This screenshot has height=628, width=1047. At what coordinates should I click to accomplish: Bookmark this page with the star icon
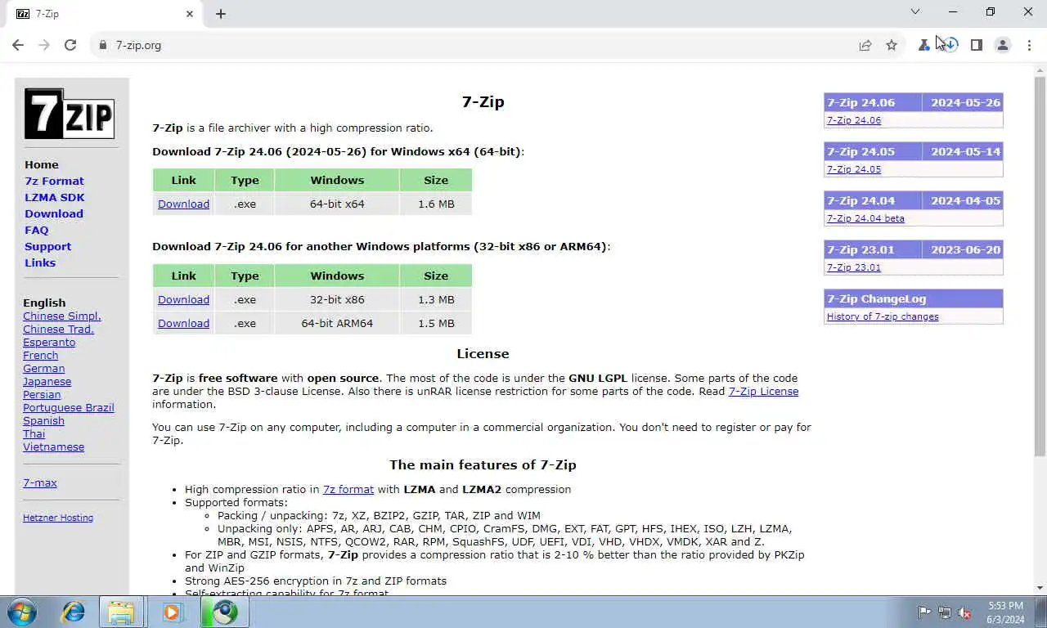point(892,45)
